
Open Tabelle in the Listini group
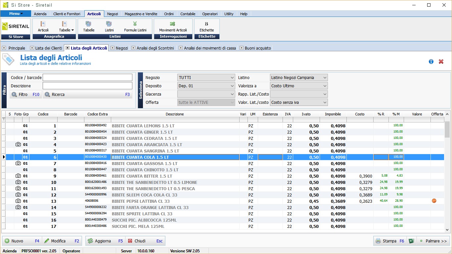(x=89, y=26)
